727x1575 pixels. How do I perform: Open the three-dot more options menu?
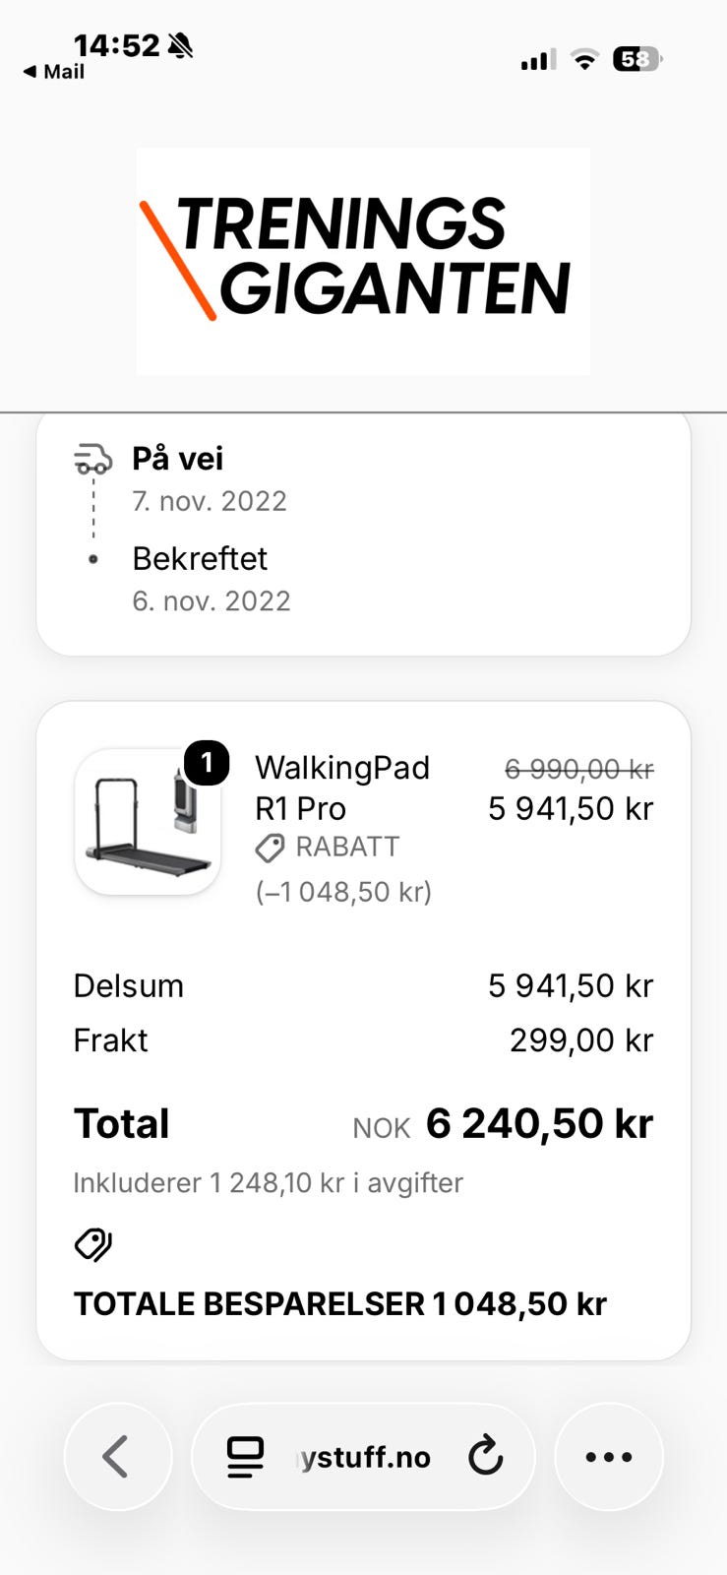609,1457
